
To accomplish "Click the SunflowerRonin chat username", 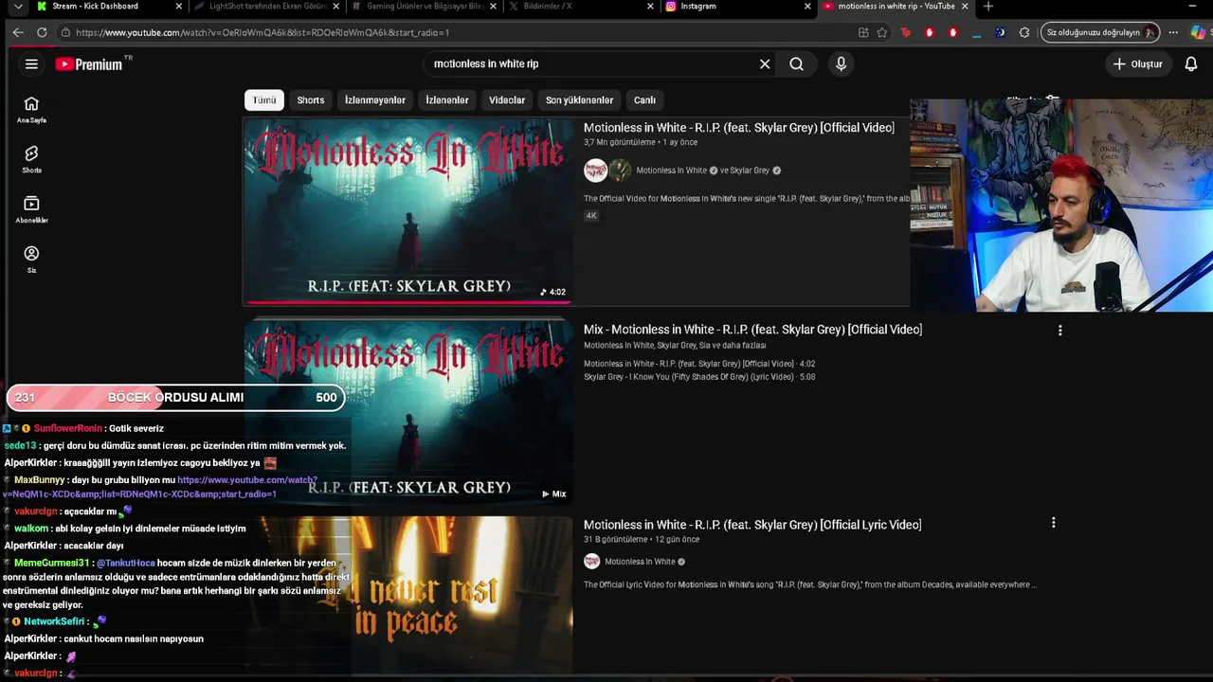I will click(x=67, y=429).
